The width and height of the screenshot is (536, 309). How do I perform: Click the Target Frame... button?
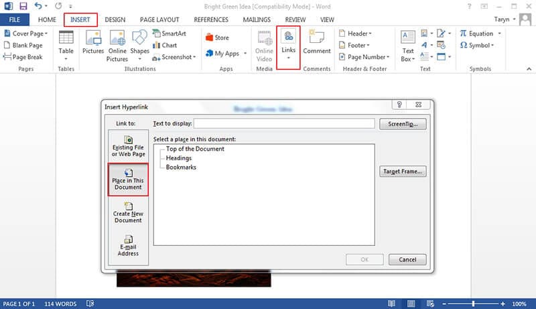tap(403, 171)
